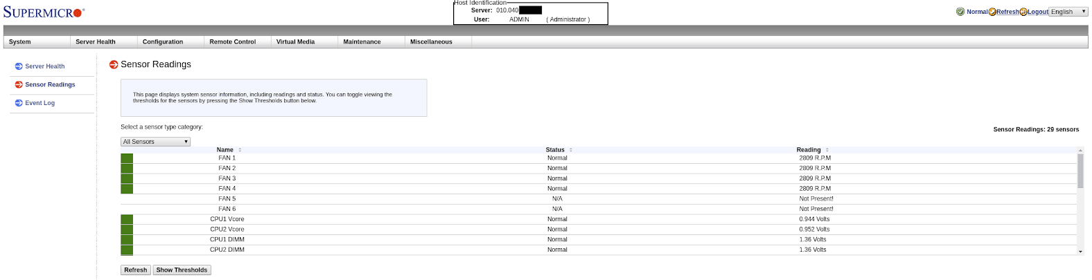Click the Logout link in the header
This screenshot has width=1092, height=280.
pos(1038,12)
